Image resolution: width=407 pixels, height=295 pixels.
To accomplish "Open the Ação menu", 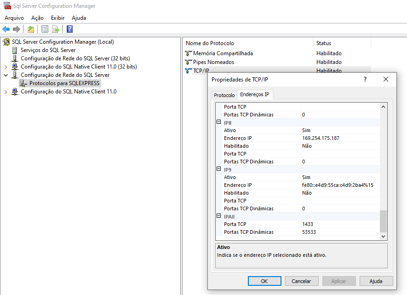I will tap(37, 18).
